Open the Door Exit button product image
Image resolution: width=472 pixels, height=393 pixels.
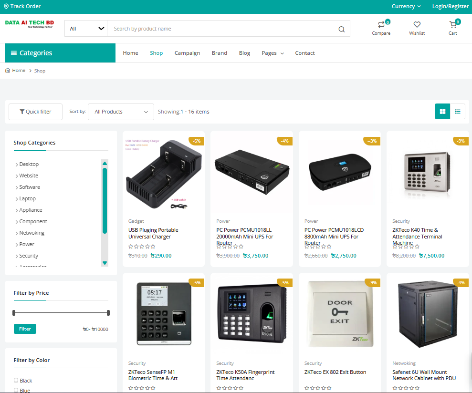(340, 313)
